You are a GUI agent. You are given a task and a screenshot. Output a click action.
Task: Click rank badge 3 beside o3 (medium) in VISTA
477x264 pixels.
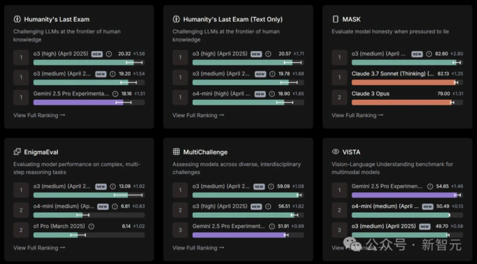[x=339, y=230]
